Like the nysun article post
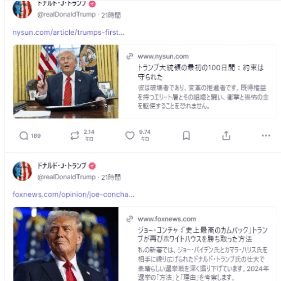Viewport: 281px width, 281px height. (130, 135)
